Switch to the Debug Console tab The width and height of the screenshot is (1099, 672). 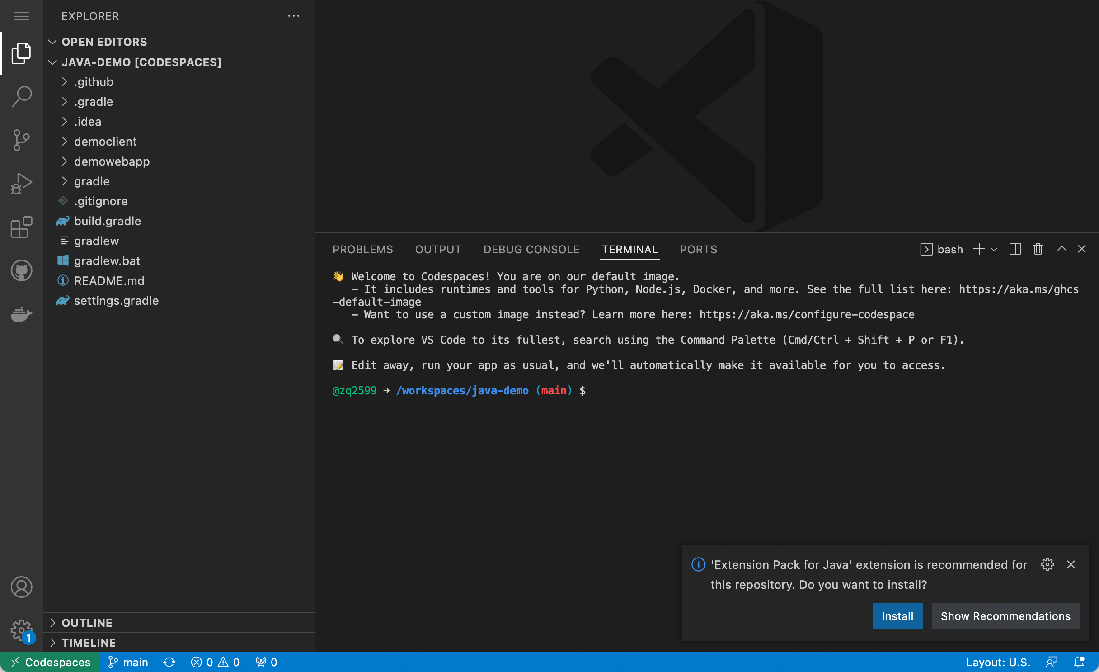[x=531, y=250]
